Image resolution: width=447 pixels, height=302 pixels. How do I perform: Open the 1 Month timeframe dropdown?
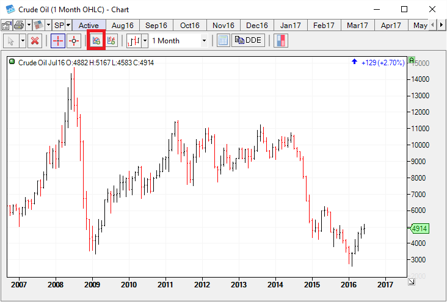[179, 41]
